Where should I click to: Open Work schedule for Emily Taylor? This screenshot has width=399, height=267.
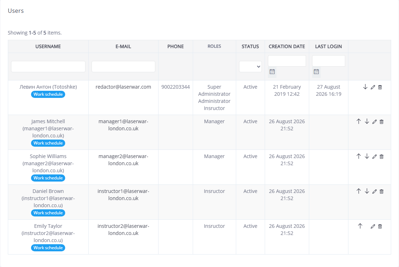pyautogui.click(x=48, y=248)
